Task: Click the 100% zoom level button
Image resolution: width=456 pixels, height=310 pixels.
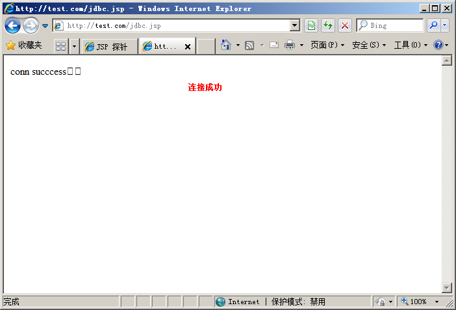Action: (414, 302)
